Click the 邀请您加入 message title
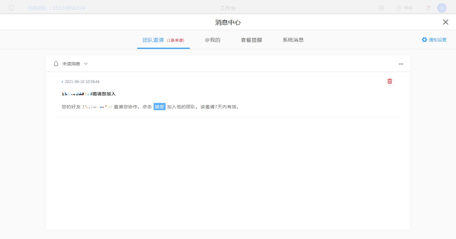Screen dimensions: 456x239 [x=104, y=94]
